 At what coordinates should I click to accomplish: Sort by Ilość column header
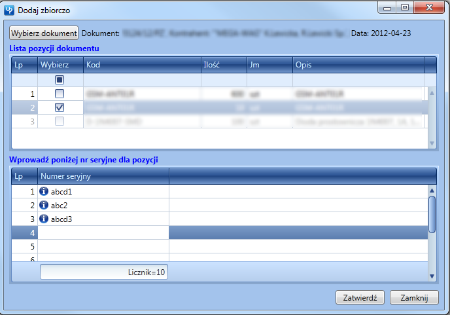pyautogui.click(x=224, y=64)
